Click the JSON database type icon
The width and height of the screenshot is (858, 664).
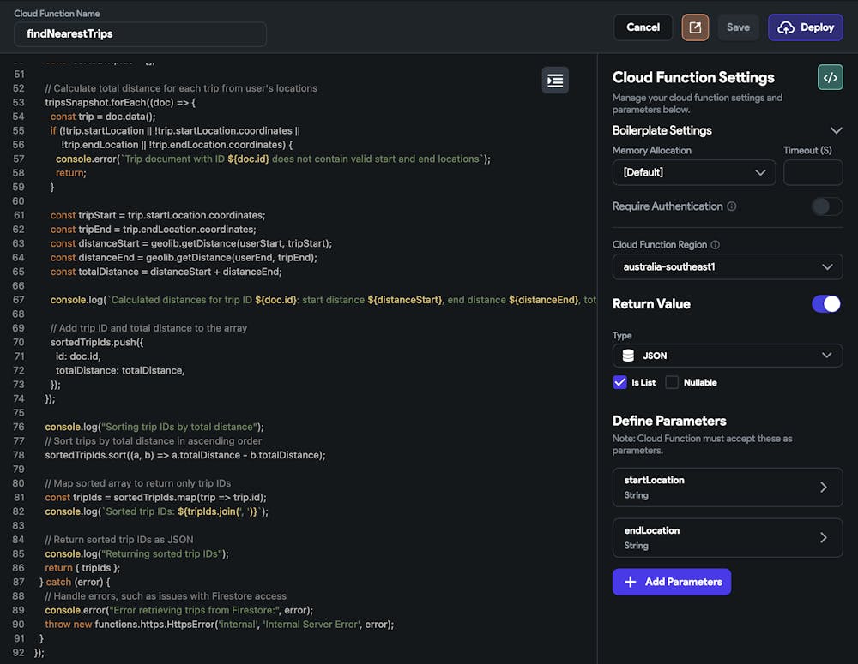[x=628, y=356]
